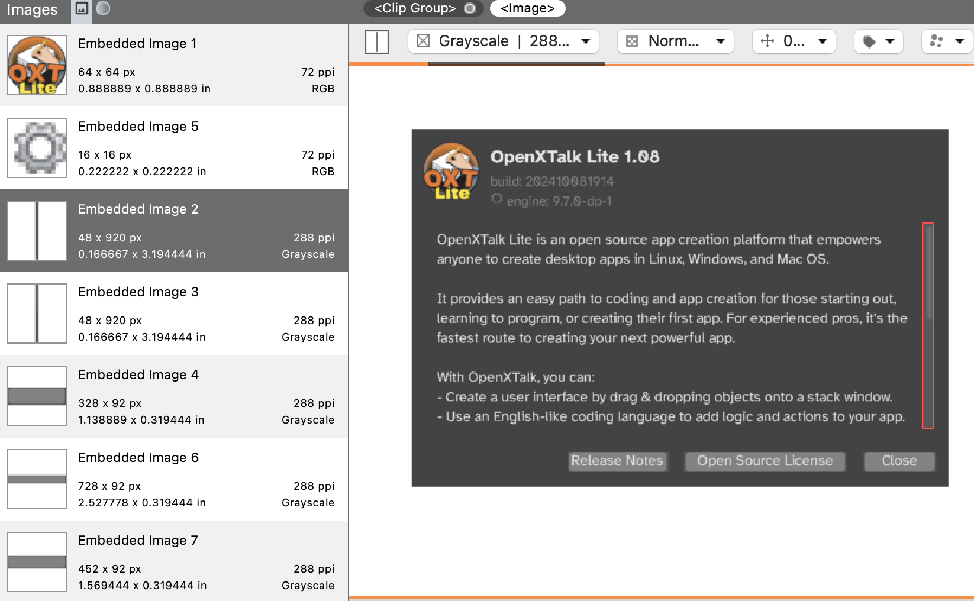
Task: Select Embedded Image 5 gear thumbnail
Action: click(37, 148)
